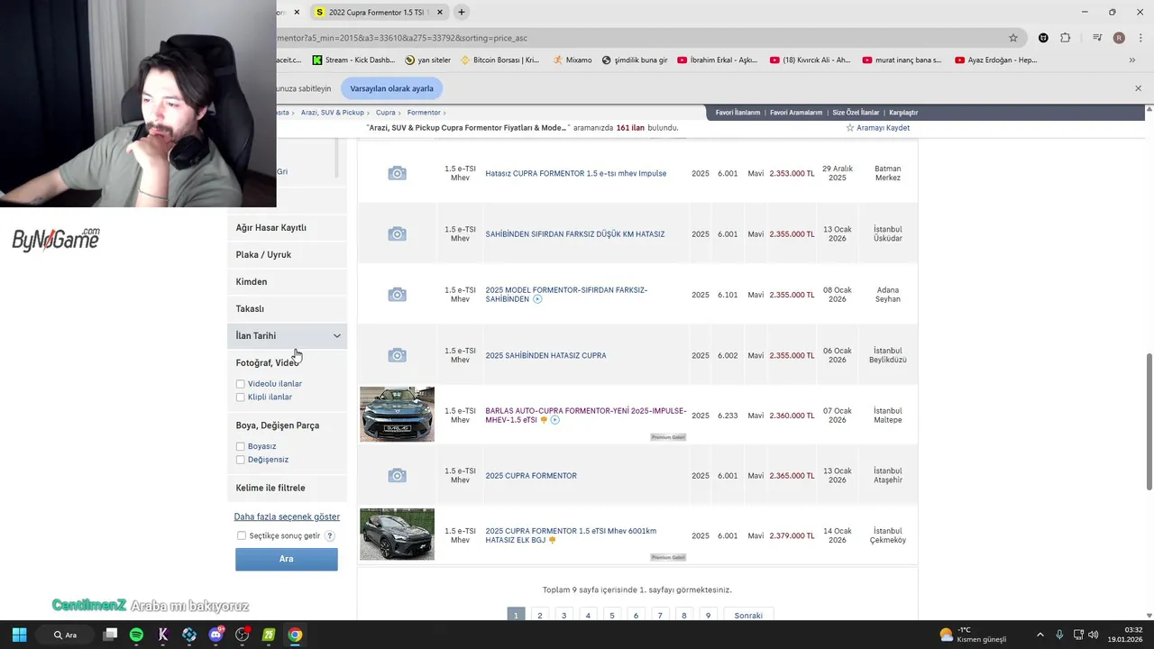Image resolution: width=1154 pixels, height=649 pixels.
Task: Click camera placeholder of 2025 CUPRA FORMENTOR listing
Action: pos(397,476)
